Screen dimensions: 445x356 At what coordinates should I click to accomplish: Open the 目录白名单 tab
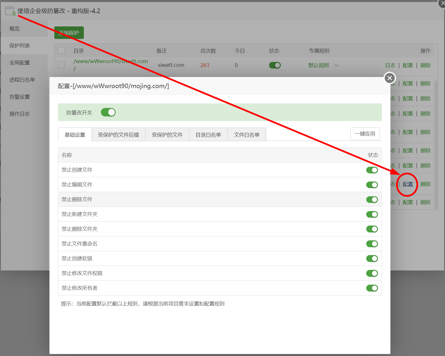208,135
